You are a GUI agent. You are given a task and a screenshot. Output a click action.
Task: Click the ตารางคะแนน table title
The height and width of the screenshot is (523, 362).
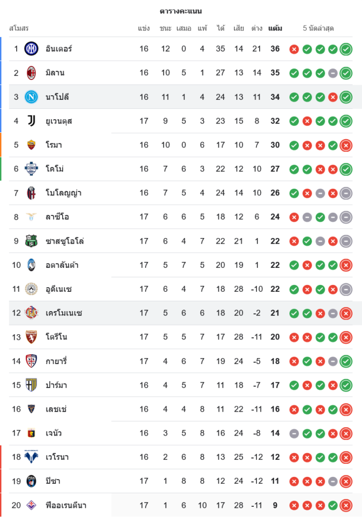coord(181,11)
